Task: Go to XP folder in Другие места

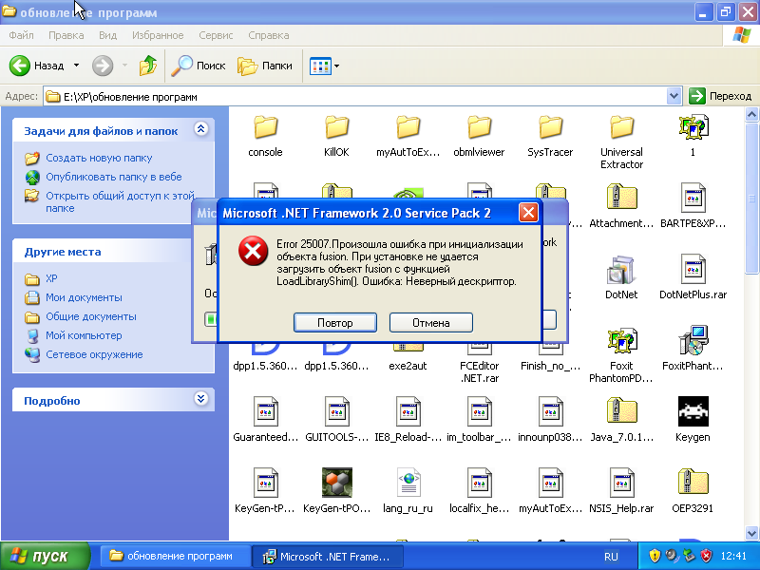Action: [x=51, y=278]
